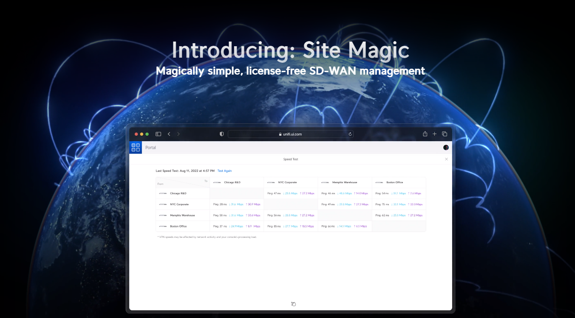Screen dimensions: 575x318
Task: Open the UniFi app grid icon beside Portal
Action: (x=136, y=147)
